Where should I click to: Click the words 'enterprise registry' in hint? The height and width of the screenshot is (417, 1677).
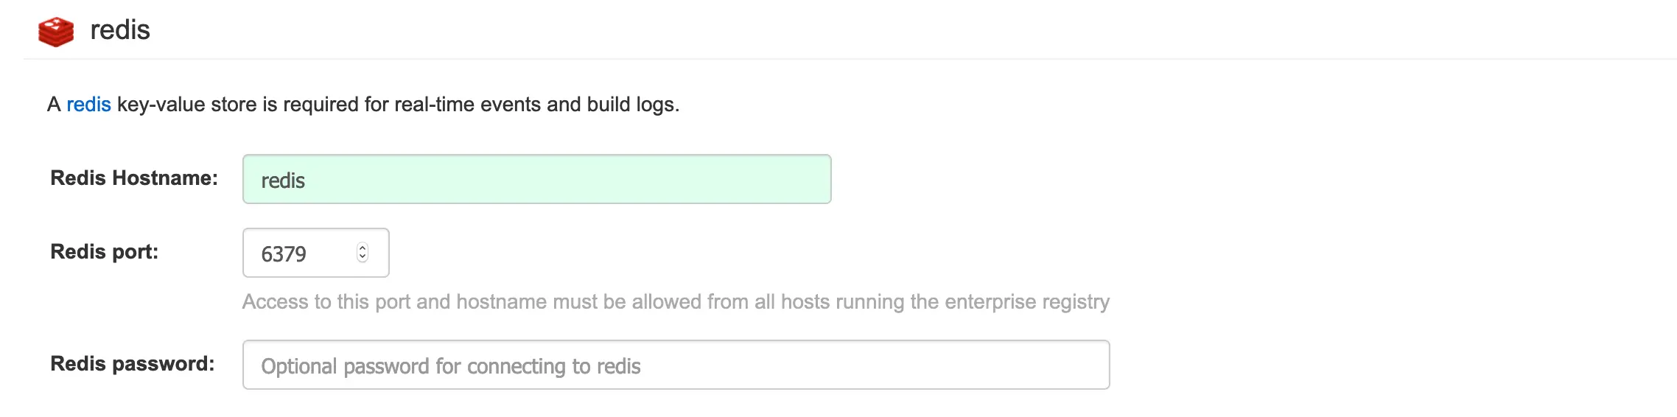(x=1026, y=302)
